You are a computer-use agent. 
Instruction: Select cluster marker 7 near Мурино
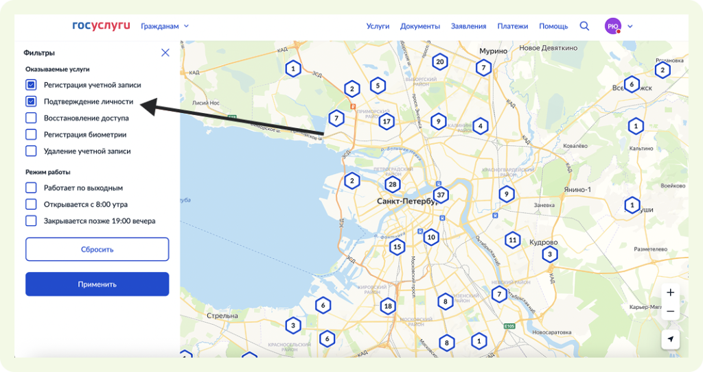(483, 68)
